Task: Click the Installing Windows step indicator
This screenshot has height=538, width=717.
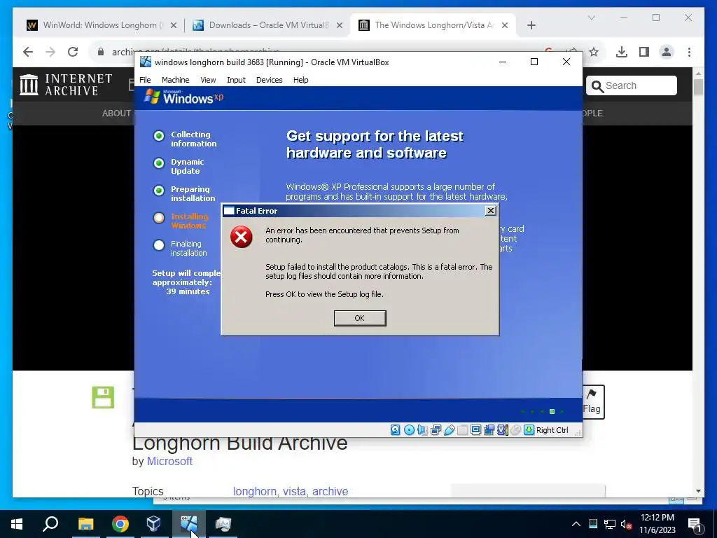Action: [159, 218]
